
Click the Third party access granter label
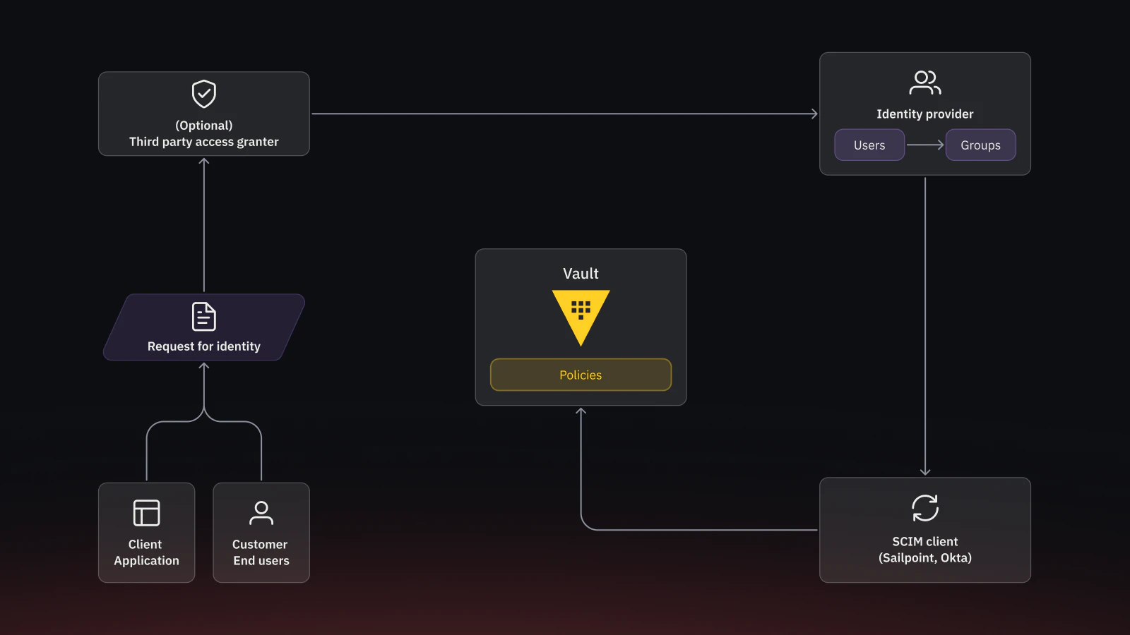pyautogui.click(x=204, y=142)
